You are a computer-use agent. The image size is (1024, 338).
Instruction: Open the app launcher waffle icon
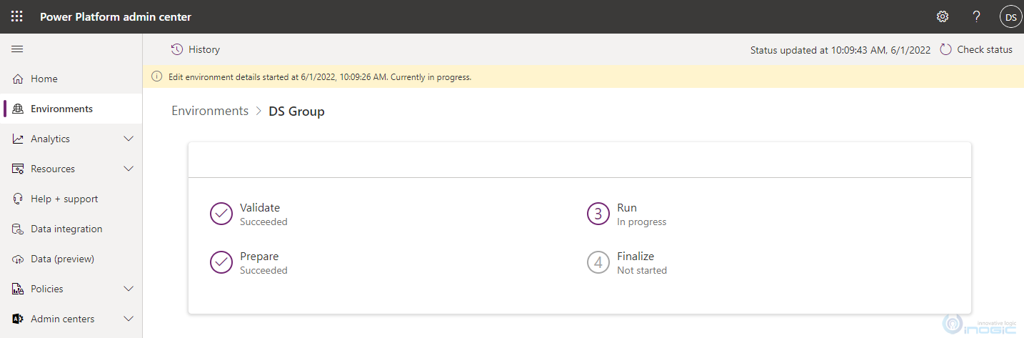(x=17, y=16)
